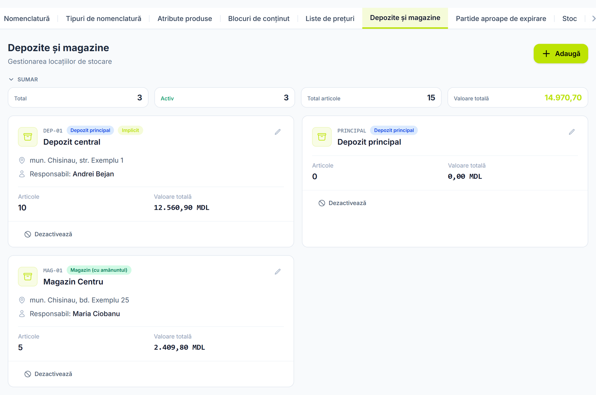Click the value 2.409,80 MDL
The height and width of the screenshot is (395, 596).
point(180,348)
